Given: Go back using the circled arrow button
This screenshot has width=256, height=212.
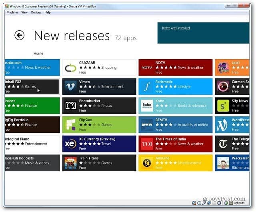Looking at the screenshot, I should 20,35.
